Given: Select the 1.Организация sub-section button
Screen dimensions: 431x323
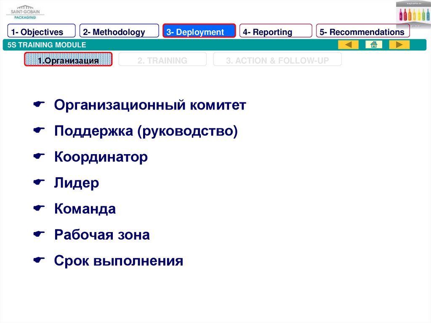Looking at the screenshot, I should (x=68, y=60).
